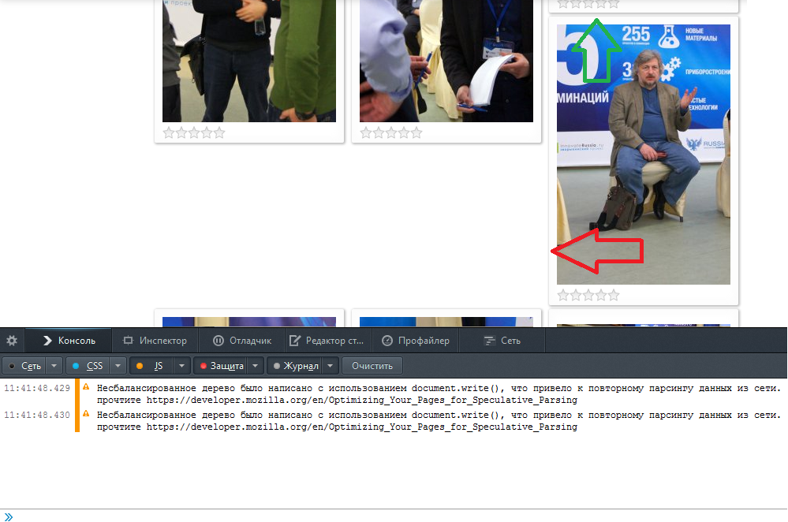This screenshot has height=522, width=788.
Task: Click the console prompt chevron icon
Action: click(9, 517)
